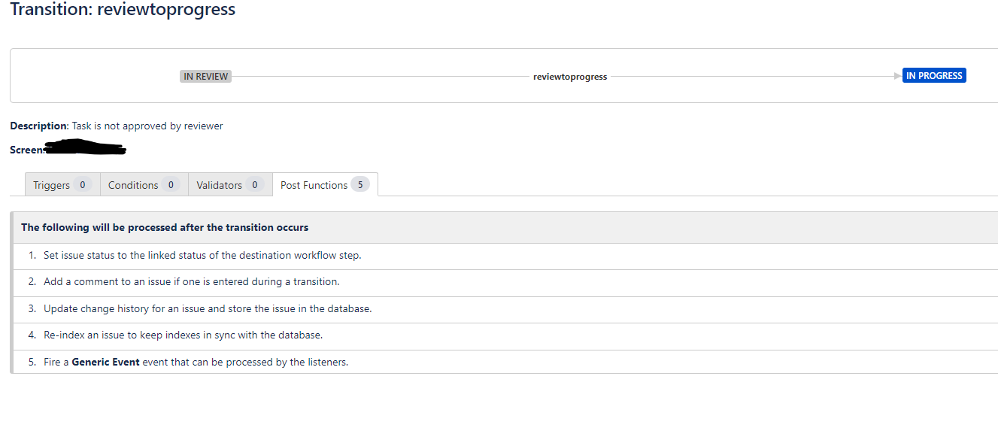The image size is (998, 443).
Task: Select the Fire a Generic Event post function
Action: 505,362
